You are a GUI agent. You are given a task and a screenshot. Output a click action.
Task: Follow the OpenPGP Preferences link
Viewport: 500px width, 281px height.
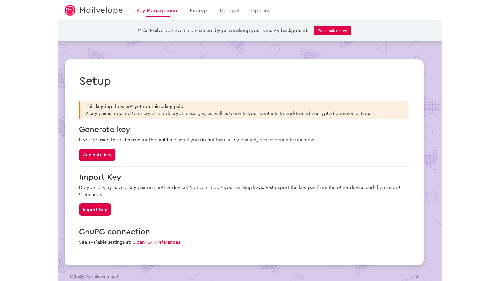coord(156,242)
